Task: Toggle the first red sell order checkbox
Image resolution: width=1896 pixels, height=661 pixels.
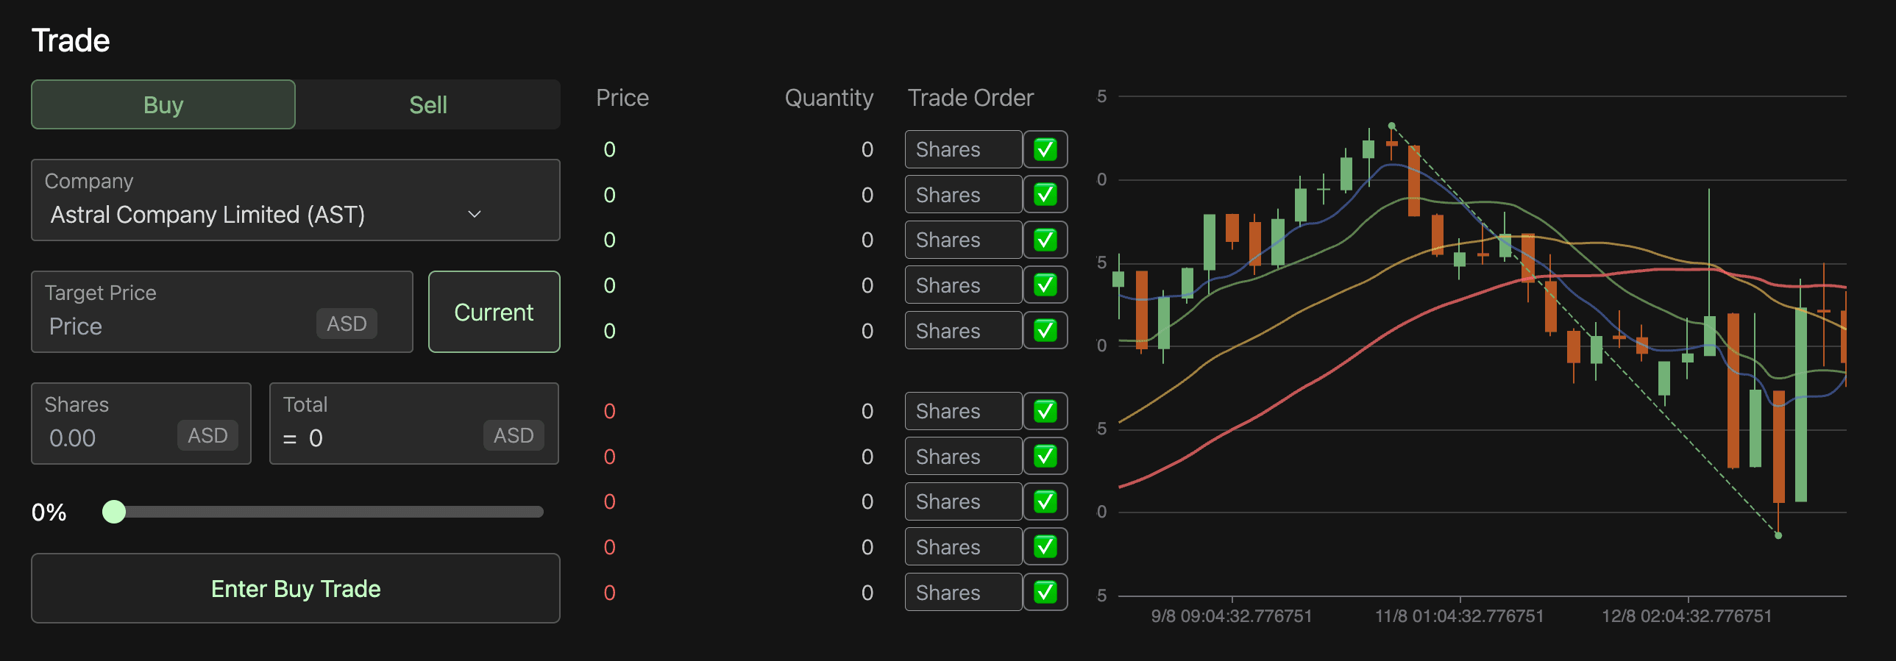Action: (x=1045, y=411)
